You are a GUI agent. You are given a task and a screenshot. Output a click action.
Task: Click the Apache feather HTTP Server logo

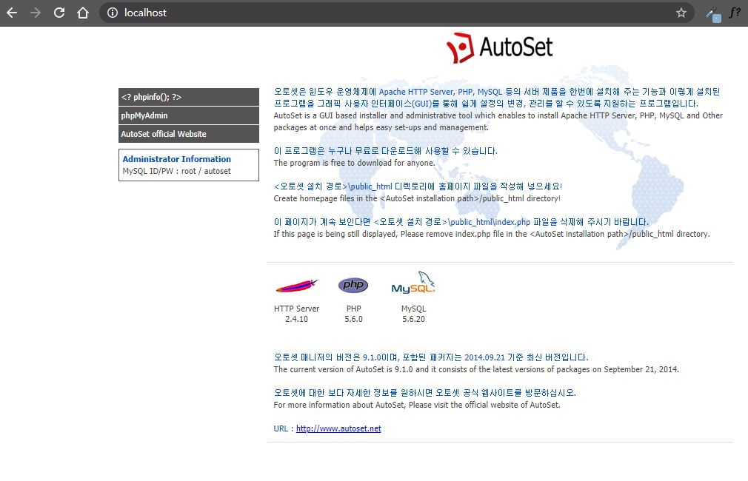pyautogui.click(x=297, y=286)
